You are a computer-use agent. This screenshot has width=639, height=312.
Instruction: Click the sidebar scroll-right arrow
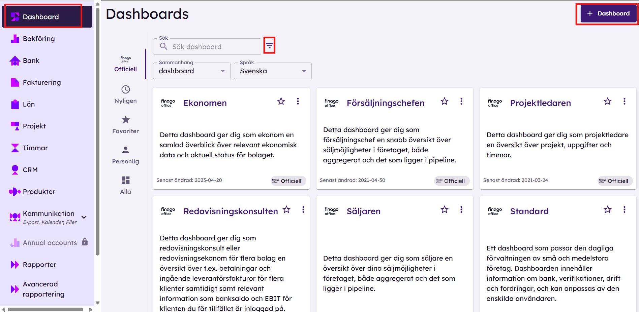point(91,309)
